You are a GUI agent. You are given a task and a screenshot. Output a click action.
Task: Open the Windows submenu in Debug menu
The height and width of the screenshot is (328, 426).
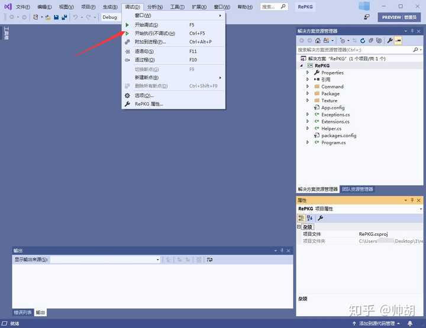(173, 15)
